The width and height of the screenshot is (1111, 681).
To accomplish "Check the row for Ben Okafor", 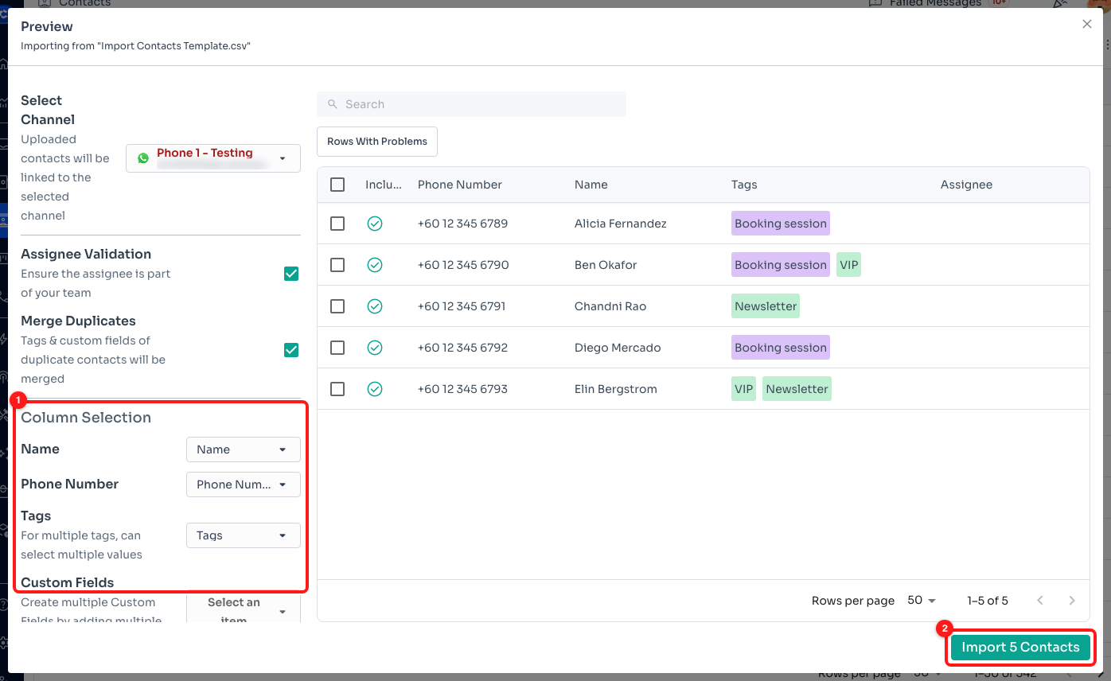I will [x=337, y=265].
